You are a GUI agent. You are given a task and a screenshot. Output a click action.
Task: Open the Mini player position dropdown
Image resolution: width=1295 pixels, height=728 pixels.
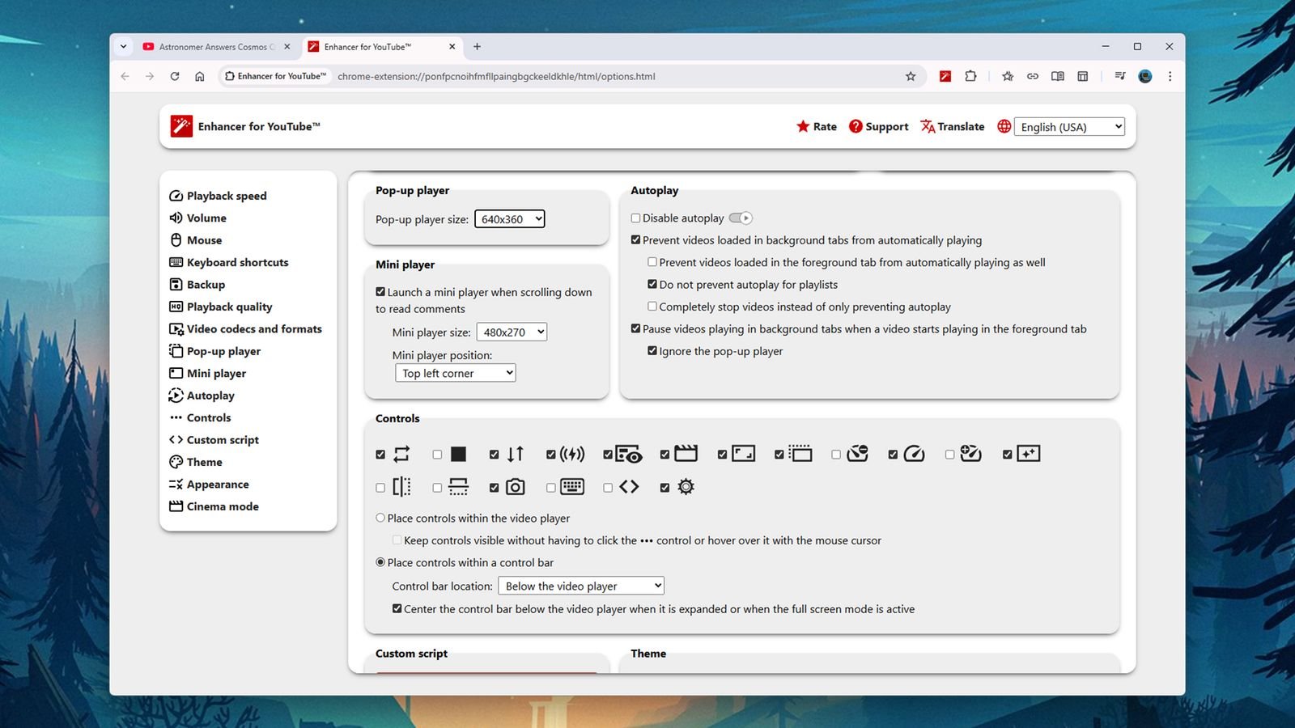(456, 373)
